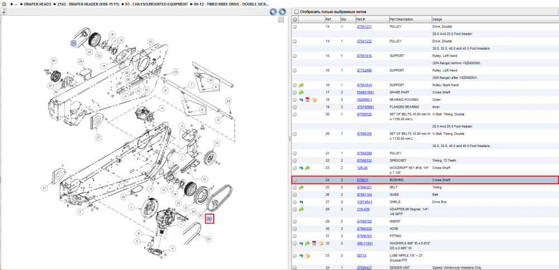Viewport: 559px width, 270px height.
Task: Click red list icon in BEARING HOUSING row
Action: click(x=307, y=100)
